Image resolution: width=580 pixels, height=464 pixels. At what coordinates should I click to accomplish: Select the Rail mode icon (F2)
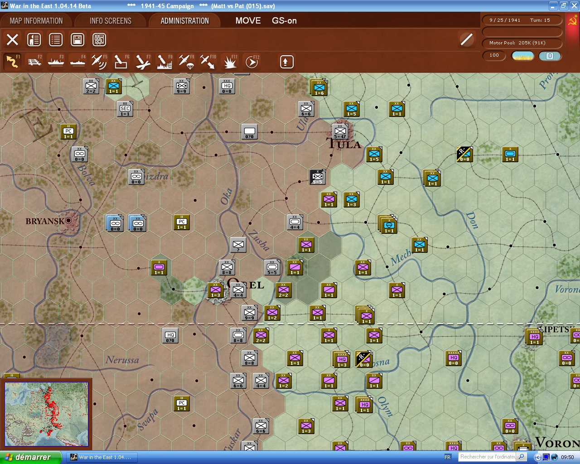tap(34, 62)
